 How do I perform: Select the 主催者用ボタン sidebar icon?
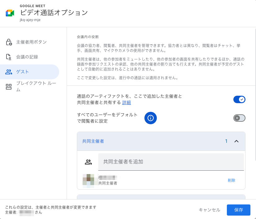(9, 42)
